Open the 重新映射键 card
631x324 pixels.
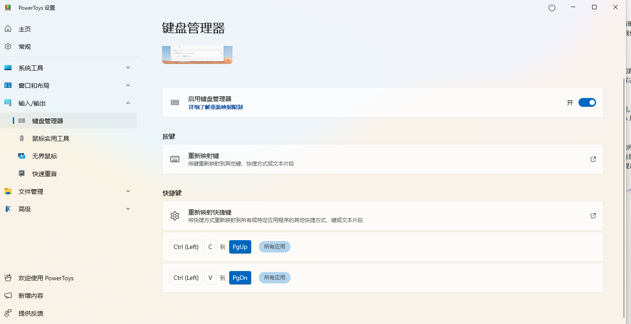coord(383,159)
